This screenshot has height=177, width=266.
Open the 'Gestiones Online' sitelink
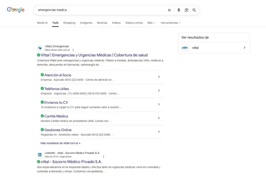(58, 130)
